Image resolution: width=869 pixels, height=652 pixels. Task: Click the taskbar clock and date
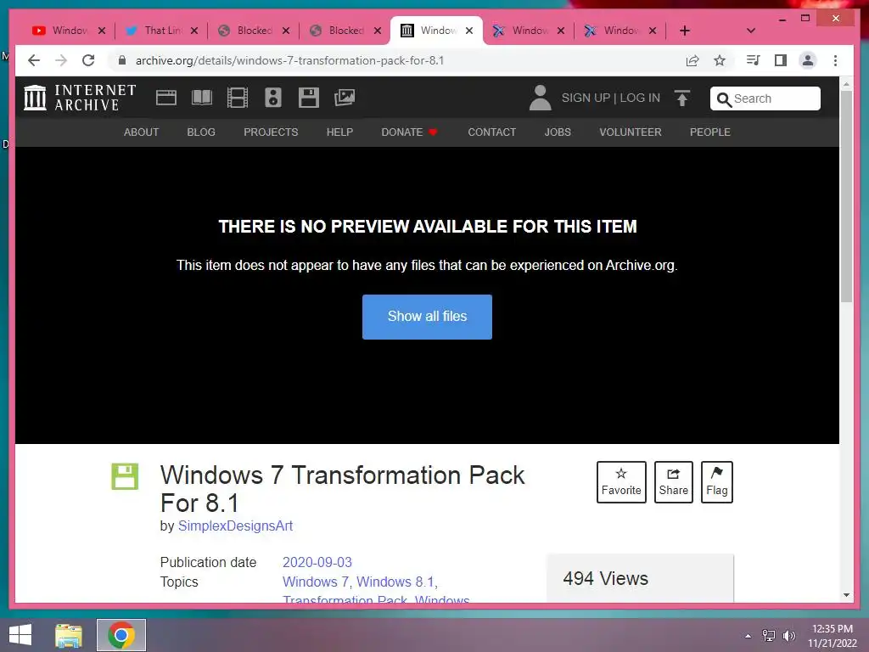pos(832,636)
